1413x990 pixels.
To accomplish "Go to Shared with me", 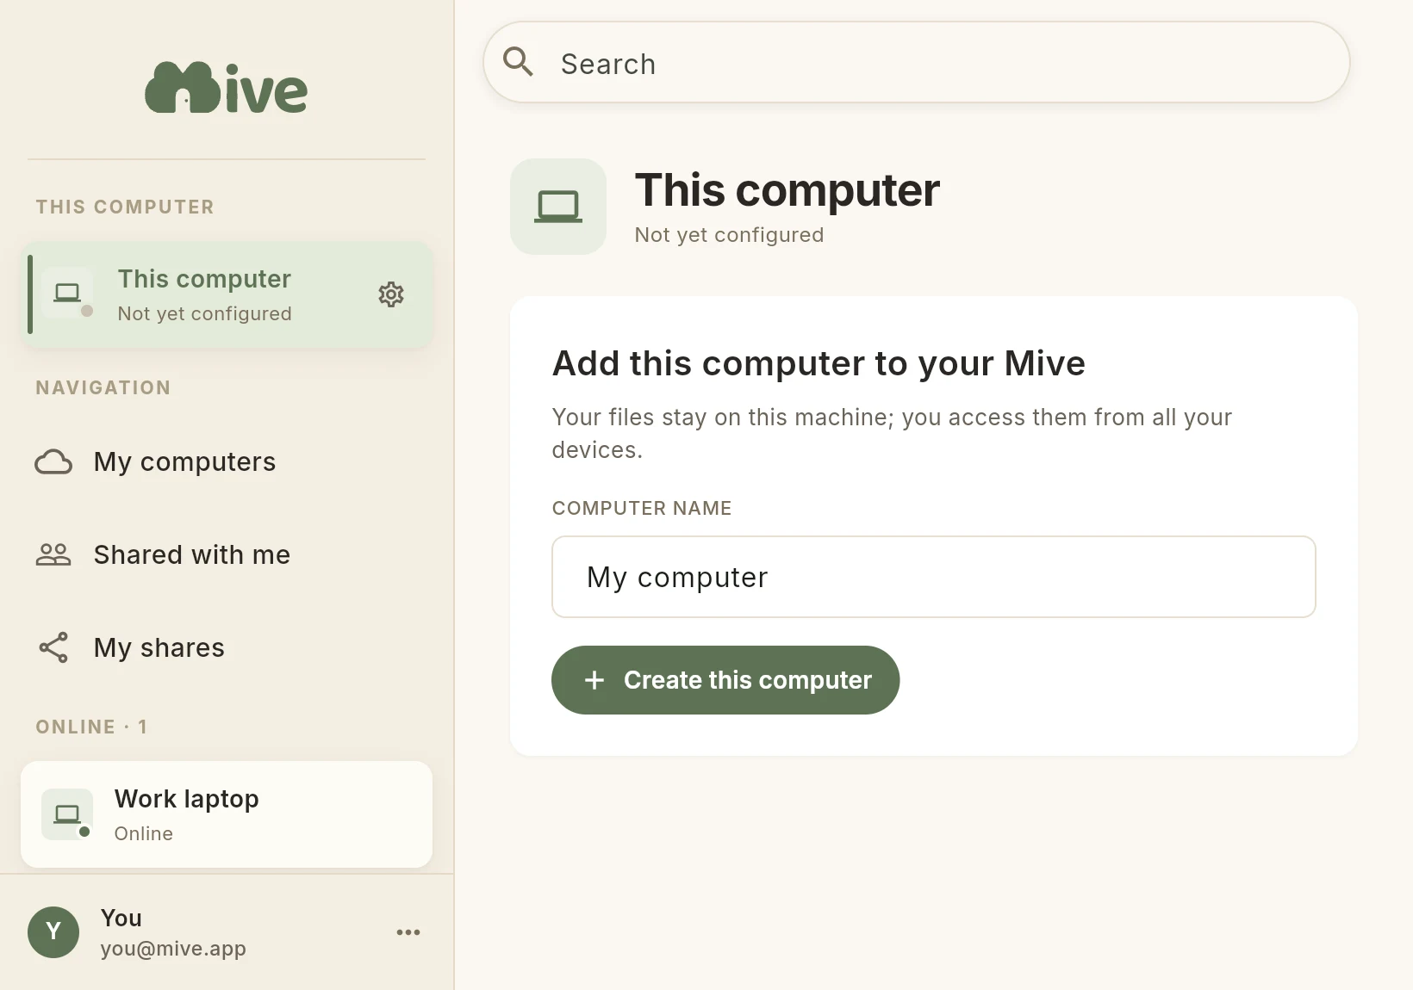I will click(226, 554).
